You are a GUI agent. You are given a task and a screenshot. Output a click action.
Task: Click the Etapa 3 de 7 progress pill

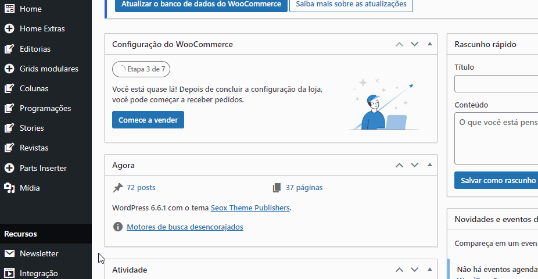tap(141, 69)
